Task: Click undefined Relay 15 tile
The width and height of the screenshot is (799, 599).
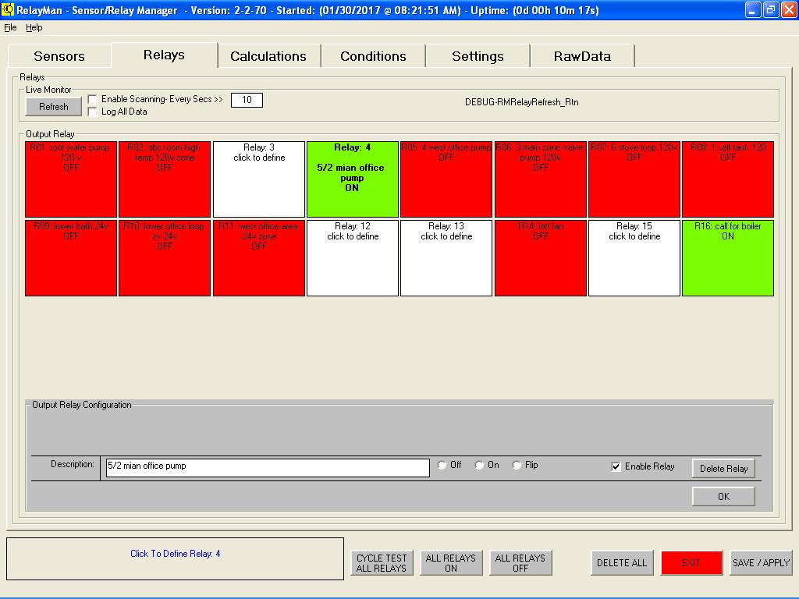Action: [634, 258]
